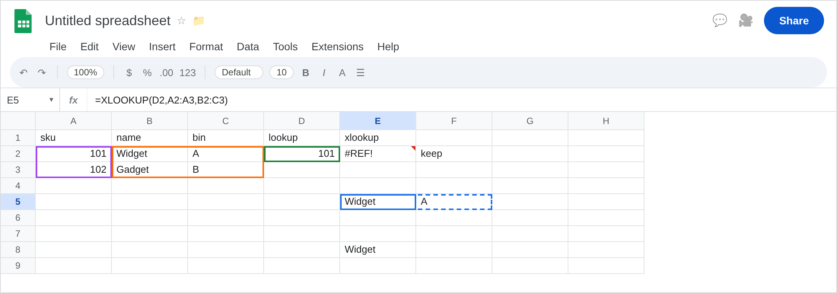The image size is (837, 293).
Task: Select row 5 header
Action: coord(18,202)
